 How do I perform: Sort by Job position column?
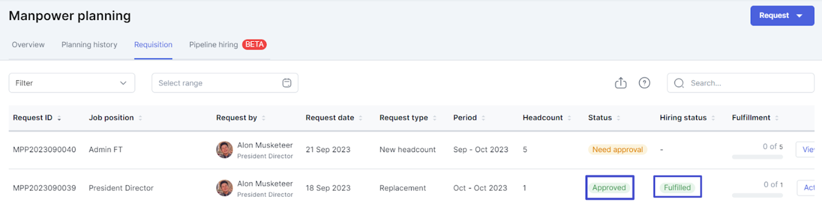click(140, 118)
